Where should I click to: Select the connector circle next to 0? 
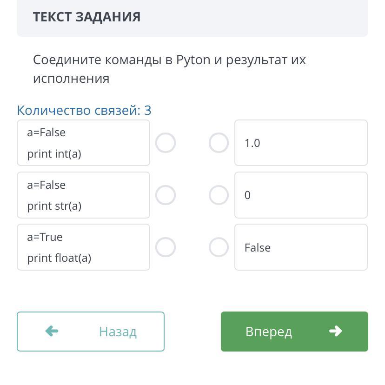(219, 195)
